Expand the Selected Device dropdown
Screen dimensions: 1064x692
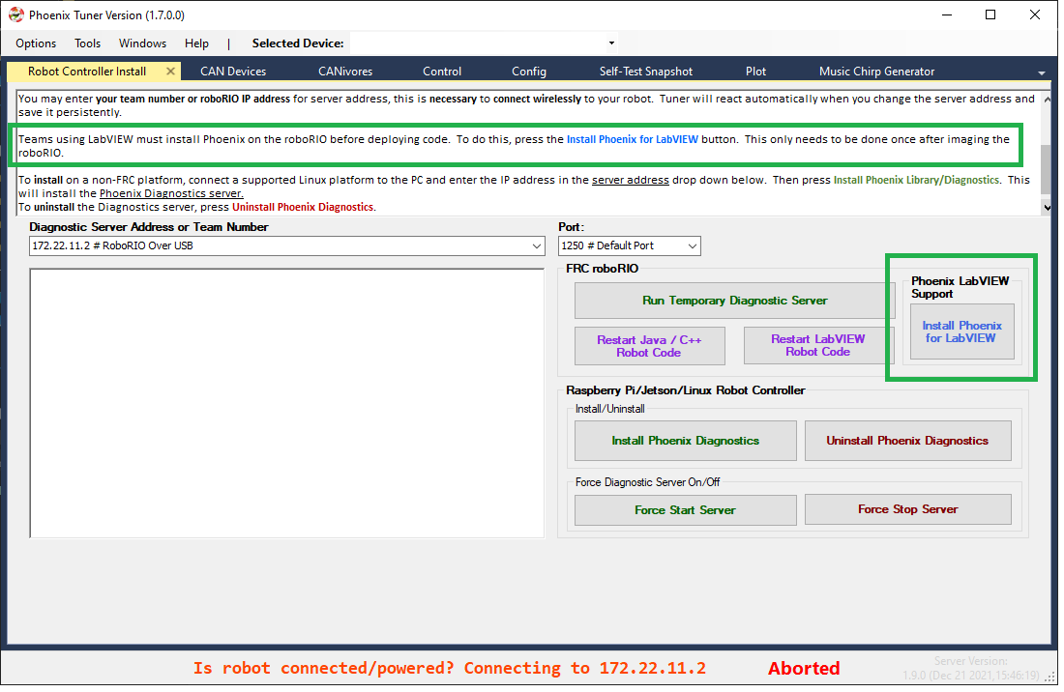(611, 43)
